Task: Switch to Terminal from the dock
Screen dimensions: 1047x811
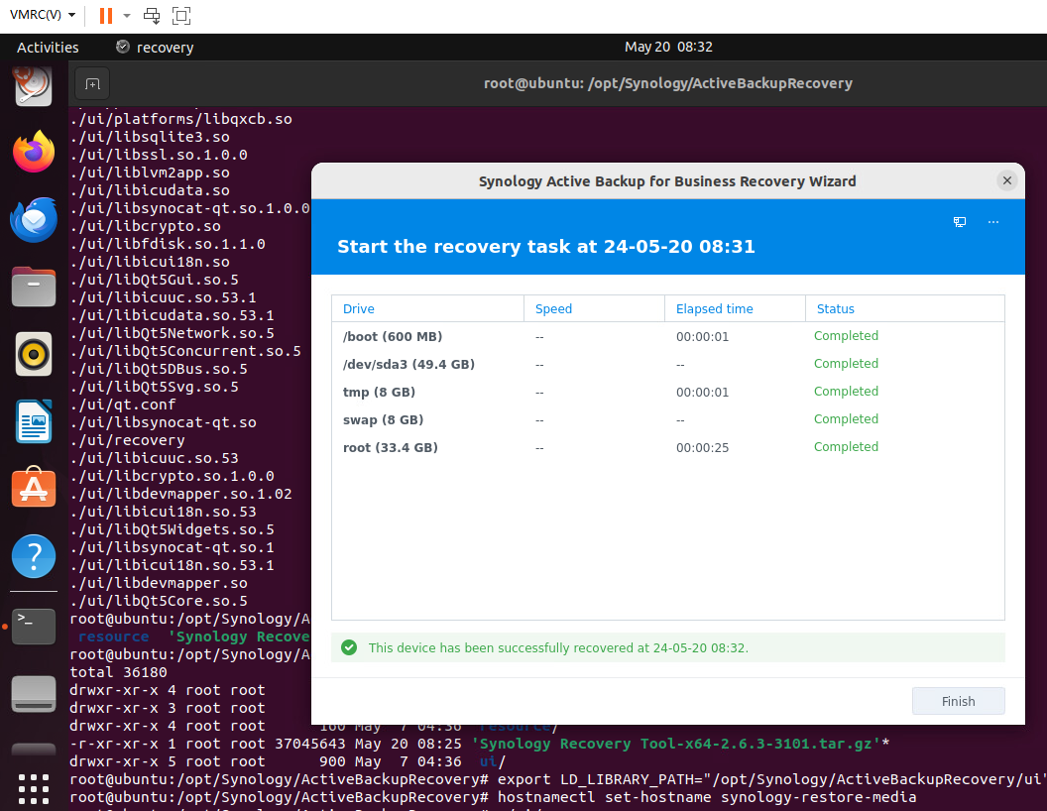Action: click(34, 626)
